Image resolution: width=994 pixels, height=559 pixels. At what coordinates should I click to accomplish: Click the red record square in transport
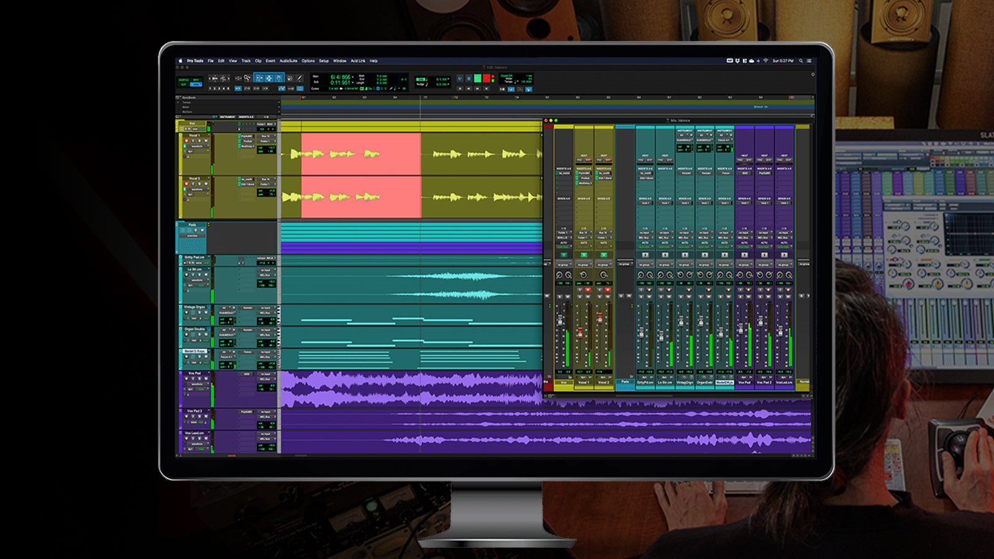coord(486,78)
